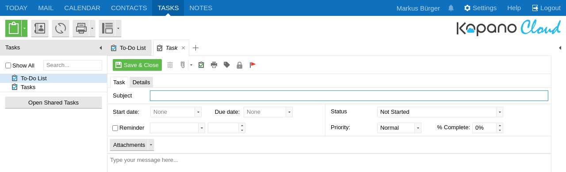Tick the Reminder checkbox
Viewport: 566px width, 172px height.
click(x=115, y=128)
